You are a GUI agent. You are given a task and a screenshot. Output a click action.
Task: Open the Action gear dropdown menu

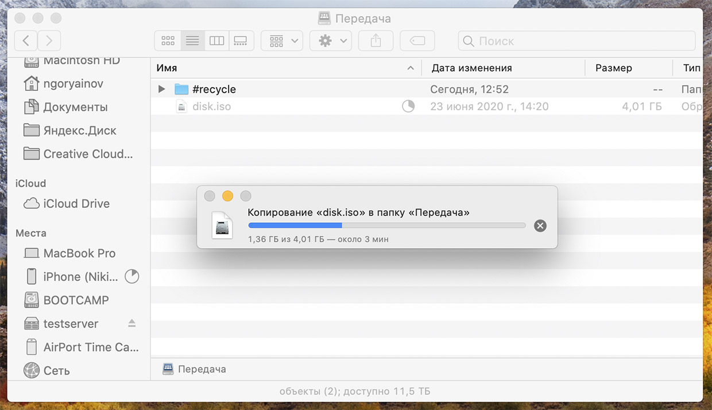pos(331,41)
